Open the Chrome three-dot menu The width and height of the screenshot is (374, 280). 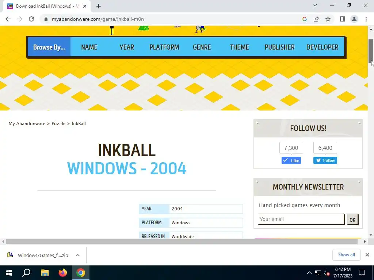click(366, 19)
